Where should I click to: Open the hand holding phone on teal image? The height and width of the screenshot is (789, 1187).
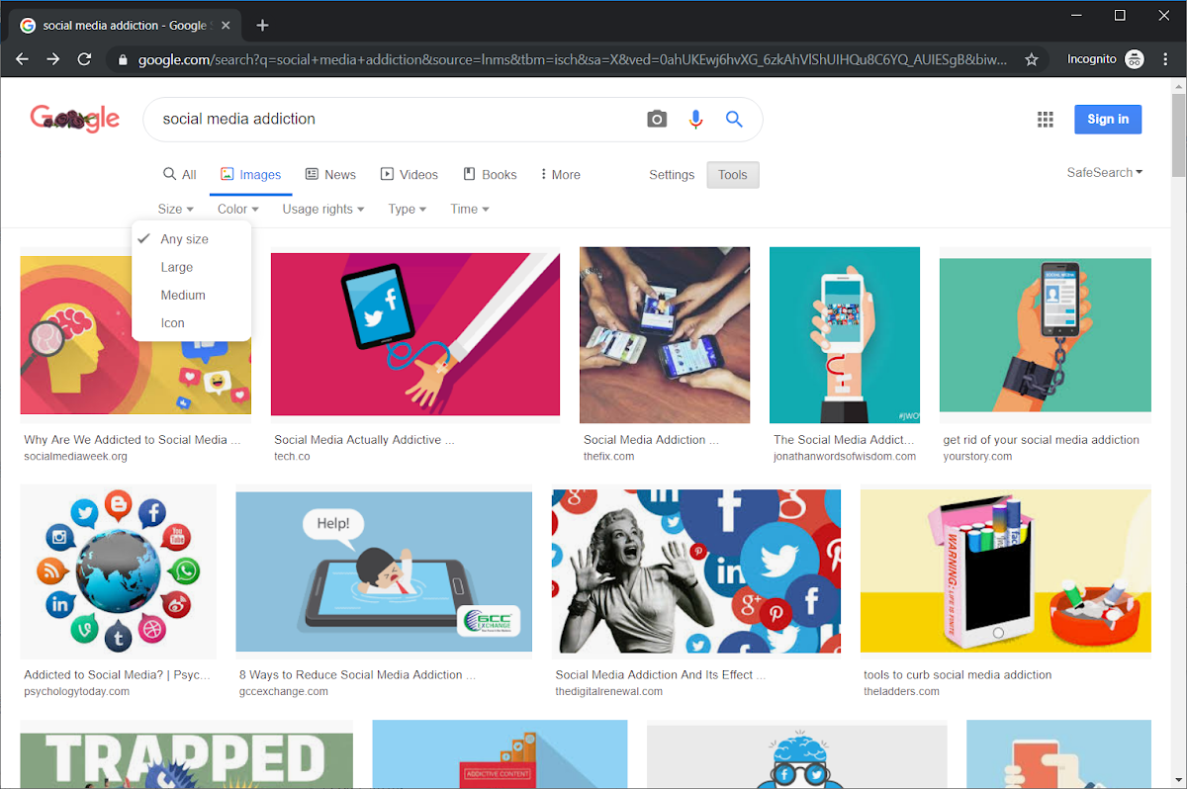(x=845, y=335)
